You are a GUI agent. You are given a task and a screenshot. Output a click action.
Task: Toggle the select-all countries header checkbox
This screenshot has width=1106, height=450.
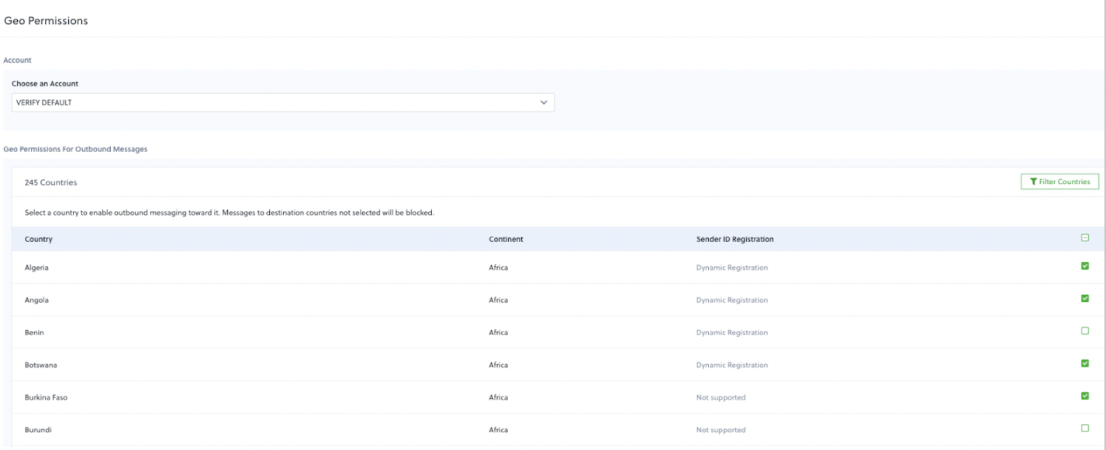(x=1085, y=238)
